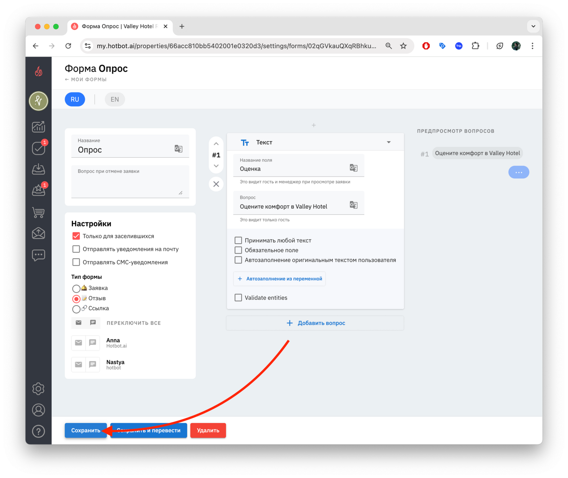Bookmark page with the star icon

403,46
